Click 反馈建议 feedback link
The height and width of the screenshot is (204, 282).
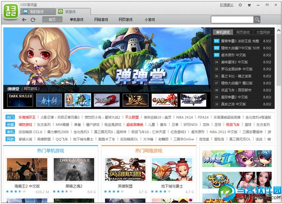226,5
